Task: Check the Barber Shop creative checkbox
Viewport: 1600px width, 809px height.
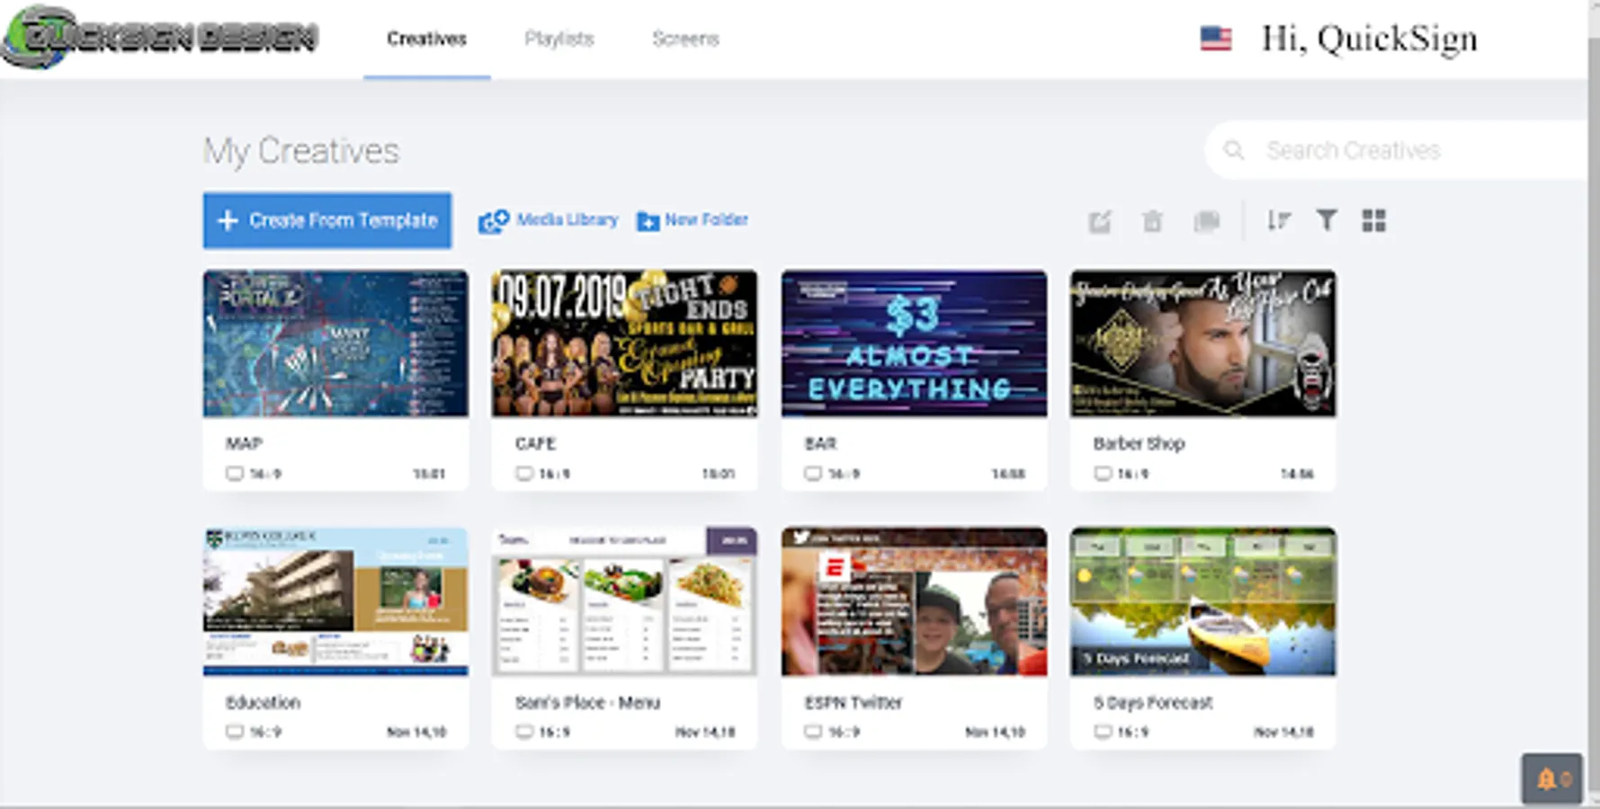Action: [x=1103, y=471]
